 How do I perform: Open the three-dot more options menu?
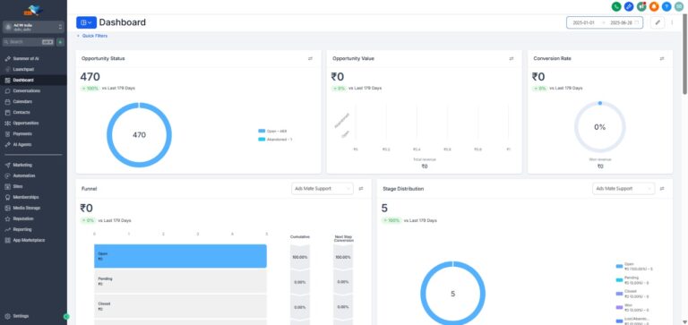pyautogui.click(x=672, y=22)
